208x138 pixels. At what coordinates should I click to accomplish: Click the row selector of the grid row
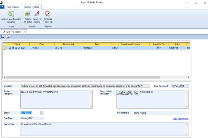[4, 48]
